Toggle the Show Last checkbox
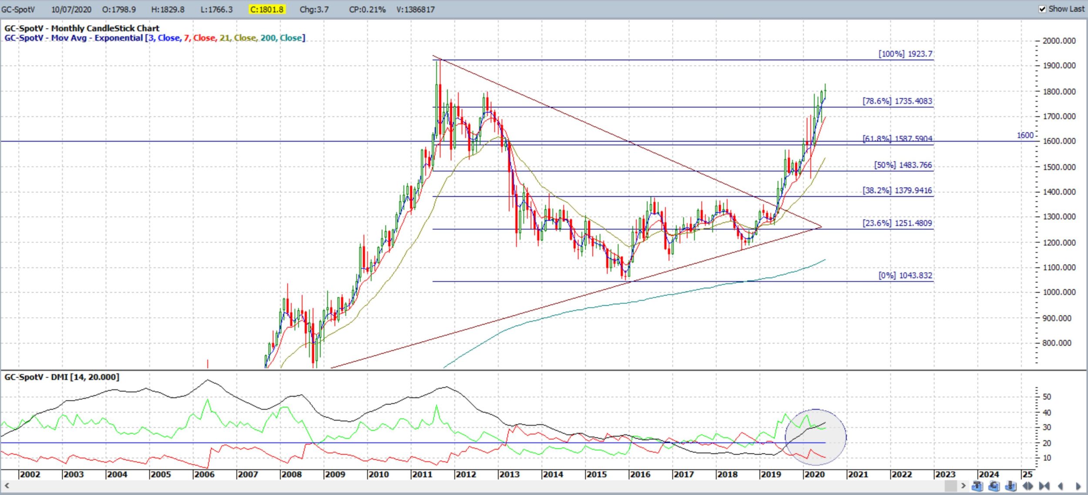The width and height of the screenshot is (1088, 495). [x=1042, y=9]
